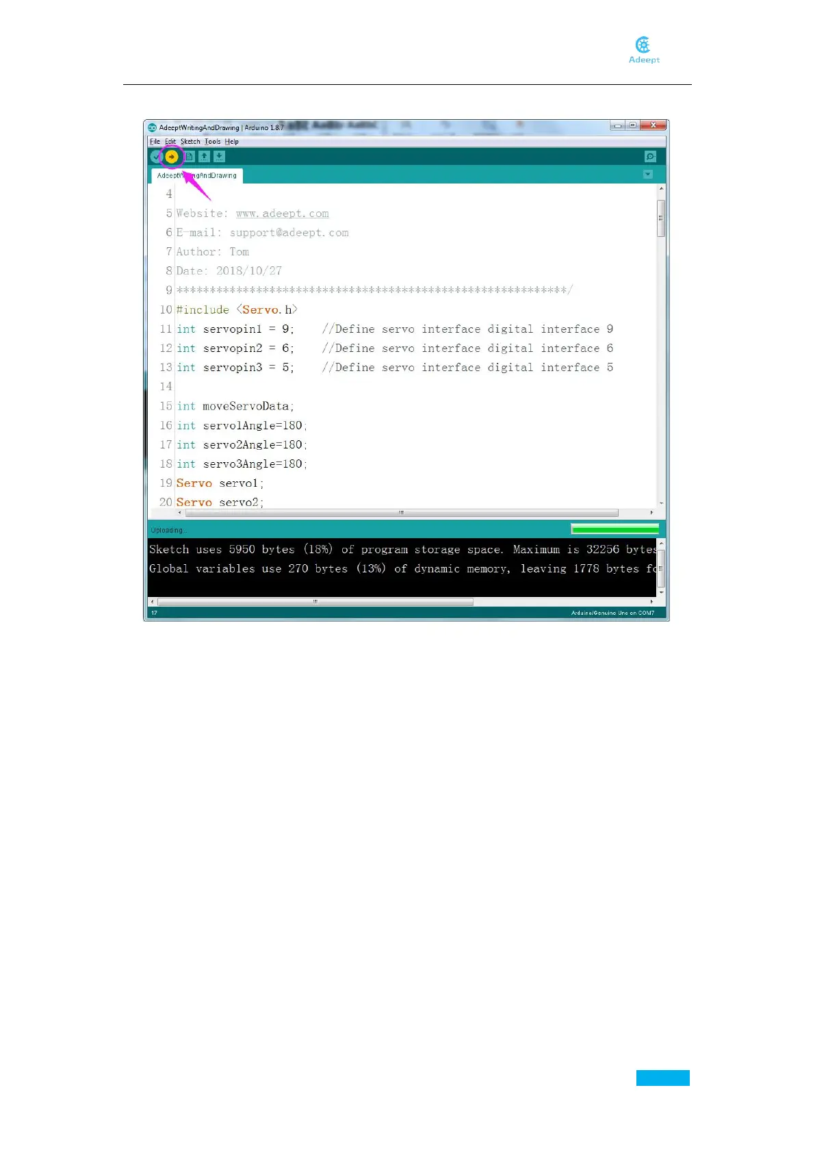
Task: Click the 'Servo servo2;' line
Action: pos(220,503)
